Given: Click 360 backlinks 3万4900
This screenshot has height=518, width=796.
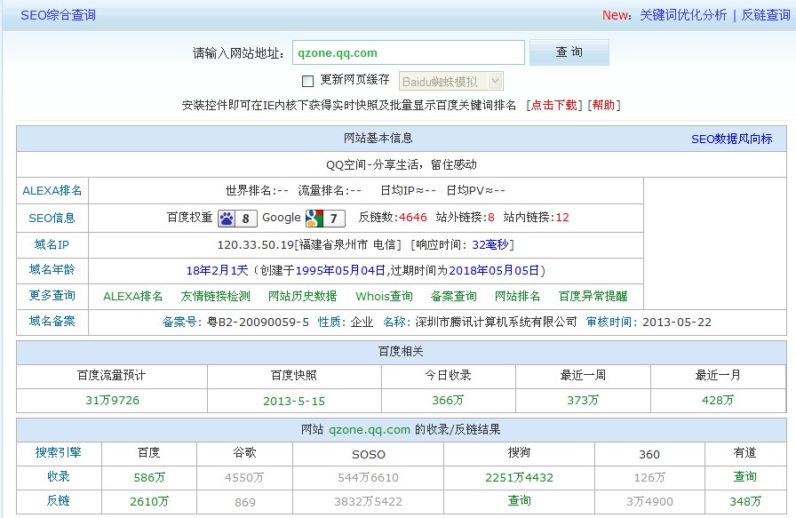Looking at the screenshot, I should pyautogui.click(x=649, y=502).
